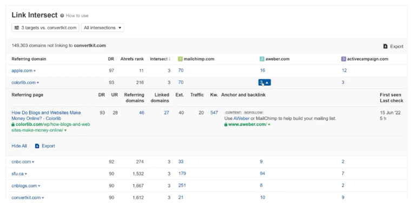Open the 179 mailchimp links for sfu.ca

click(182, 173)
